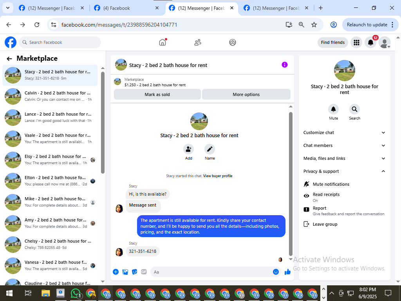401x301 pixels.
Task: Choose a sticker in composer
Action: click(x=135, y=272)
